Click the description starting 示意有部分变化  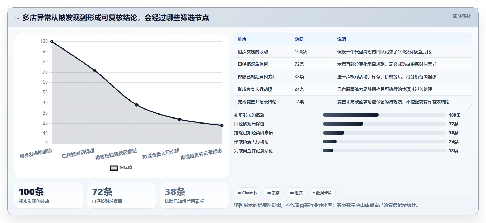[x=387, y=64]
